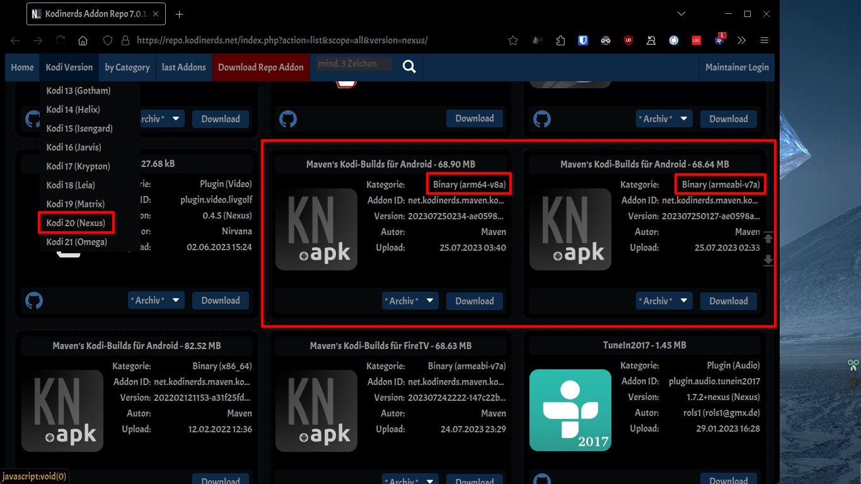Open the browser home page icon
Image resolution: width=861 pixels, height=484 pixels.
tap(83, 40)
